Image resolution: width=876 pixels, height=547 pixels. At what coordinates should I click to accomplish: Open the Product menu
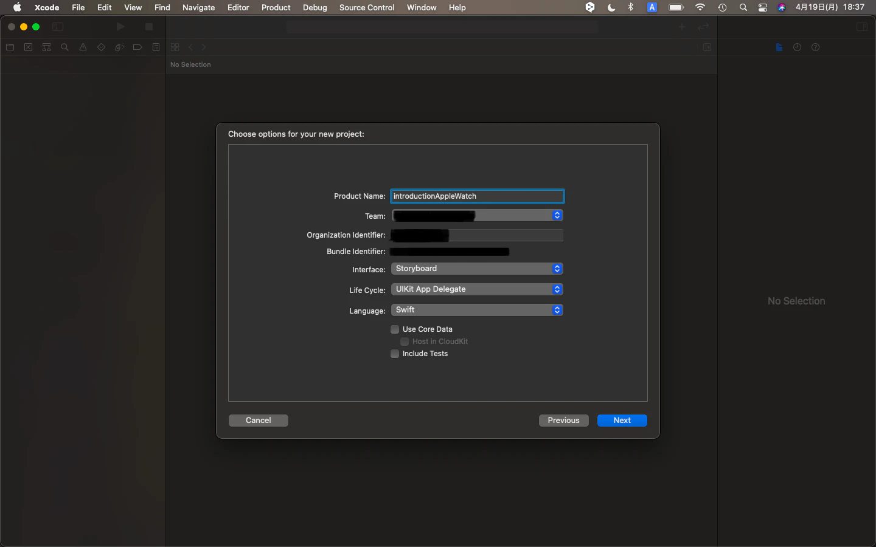point(276,7)
